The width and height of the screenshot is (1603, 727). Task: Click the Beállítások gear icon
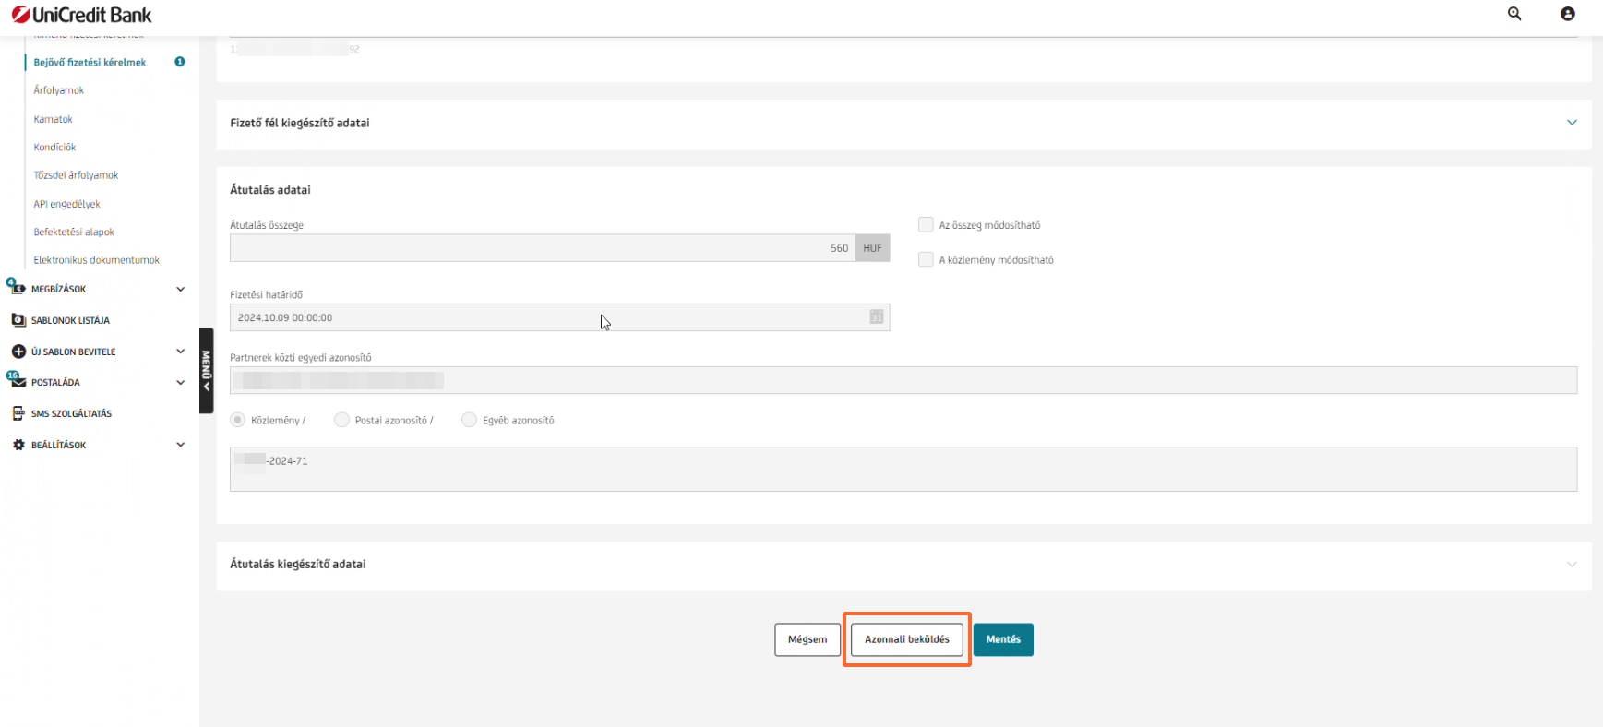pos(18,445)
